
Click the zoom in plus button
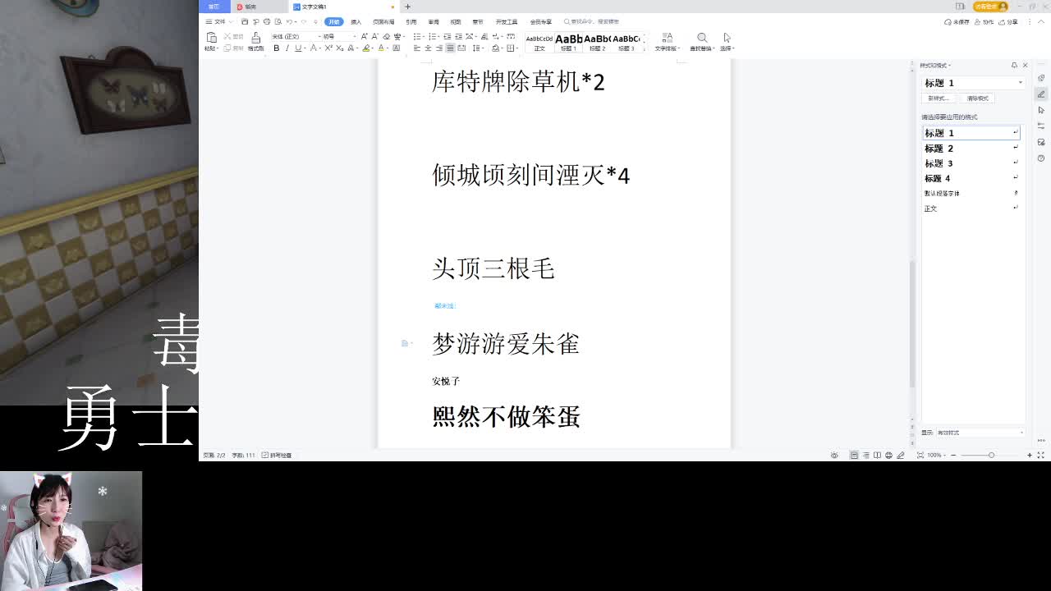[x=1030, y=455]
